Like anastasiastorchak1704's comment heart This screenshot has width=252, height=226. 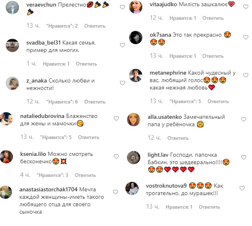[115, 192]
